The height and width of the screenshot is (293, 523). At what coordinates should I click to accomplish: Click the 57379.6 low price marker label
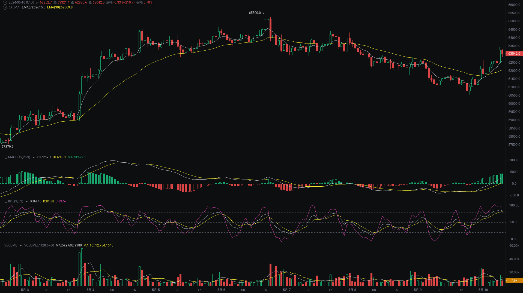pyautogui.click(x=8, y=146)
